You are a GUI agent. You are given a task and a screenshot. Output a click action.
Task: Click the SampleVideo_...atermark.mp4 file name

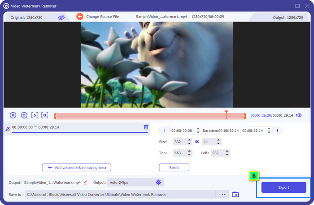[x=161, y=17]
